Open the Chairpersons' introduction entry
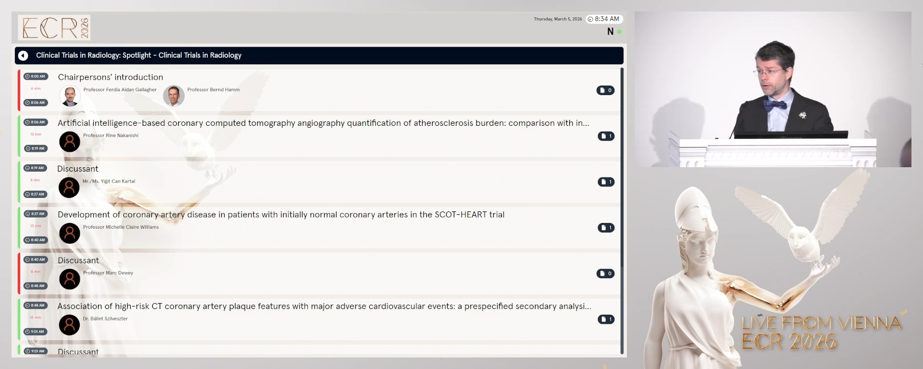This screenshot has width=923, height=369. coord(111,77)
